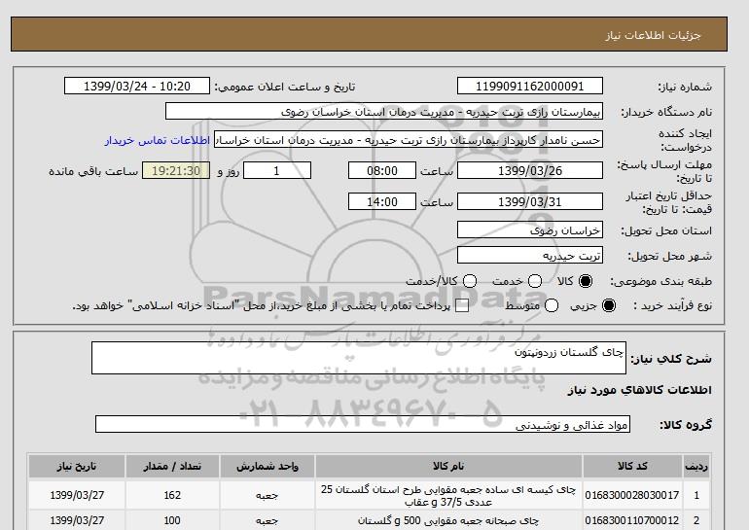Click the ردیف column header
749x530 pixels.
696,467
